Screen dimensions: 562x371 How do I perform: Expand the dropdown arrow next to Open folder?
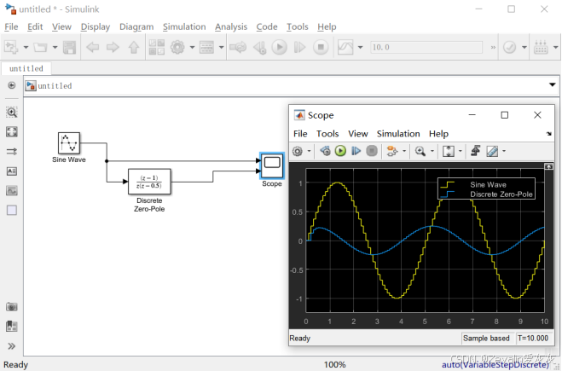55,47
